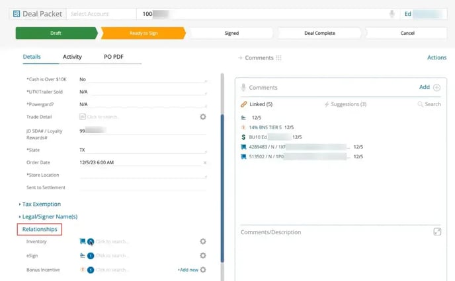Open the PO PDF tab
The image size is (455, 281).
113,57
